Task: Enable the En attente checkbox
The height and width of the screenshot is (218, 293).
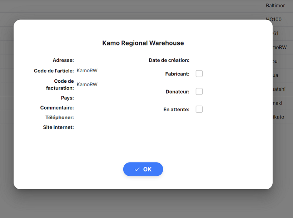Action: coord(199,109)
